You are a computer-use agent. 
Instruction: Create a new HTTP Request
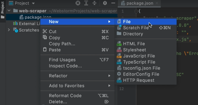[146, 80]
